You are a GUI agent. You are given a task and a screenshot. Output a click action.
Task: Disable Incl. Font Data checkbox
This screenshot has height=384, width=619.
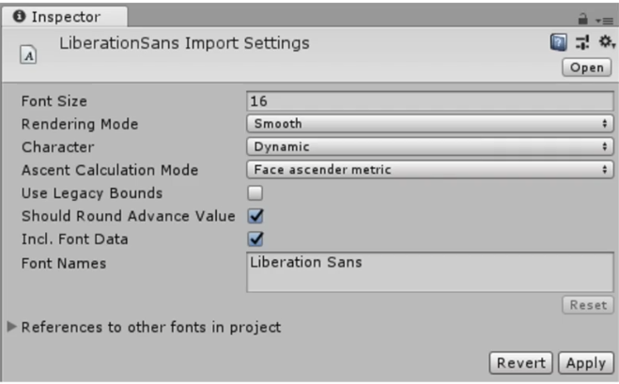(255, 239)
